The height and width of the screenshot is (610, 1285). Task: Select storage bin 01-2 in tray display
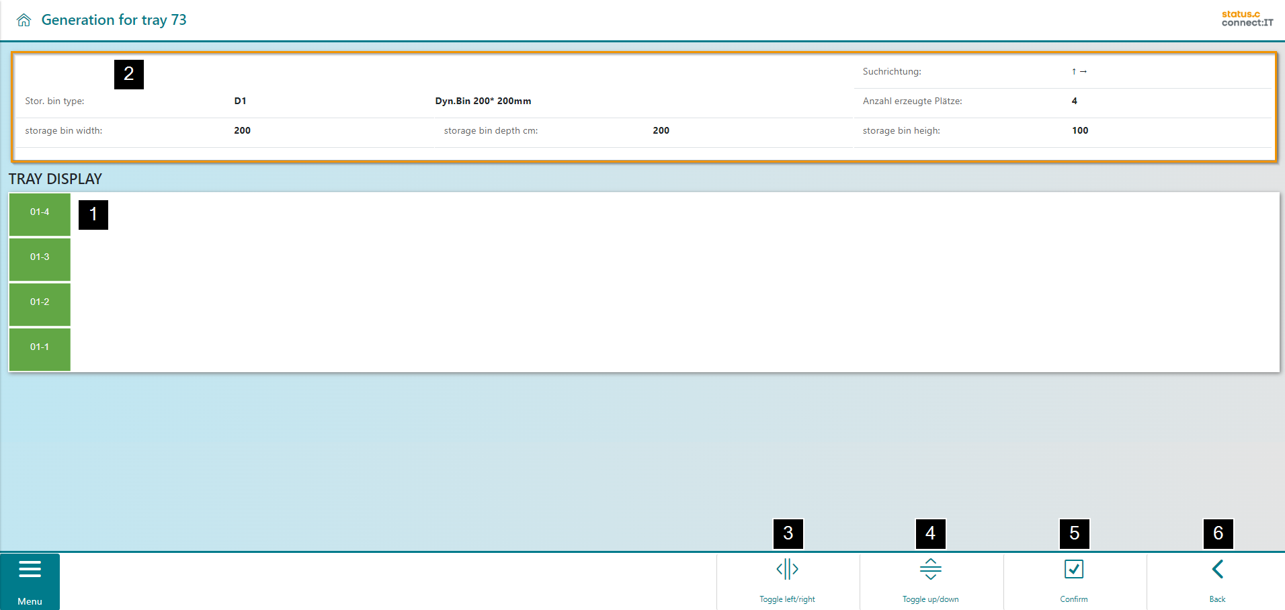click(x=40, y=304)
